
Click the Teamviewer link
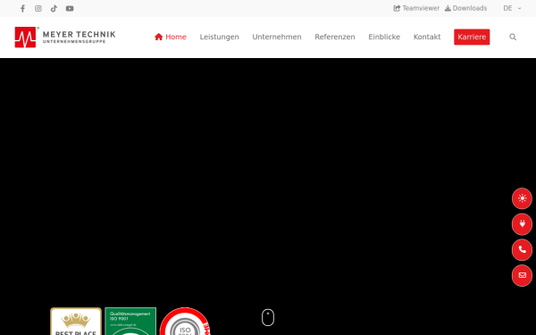[x=416, y=8]
